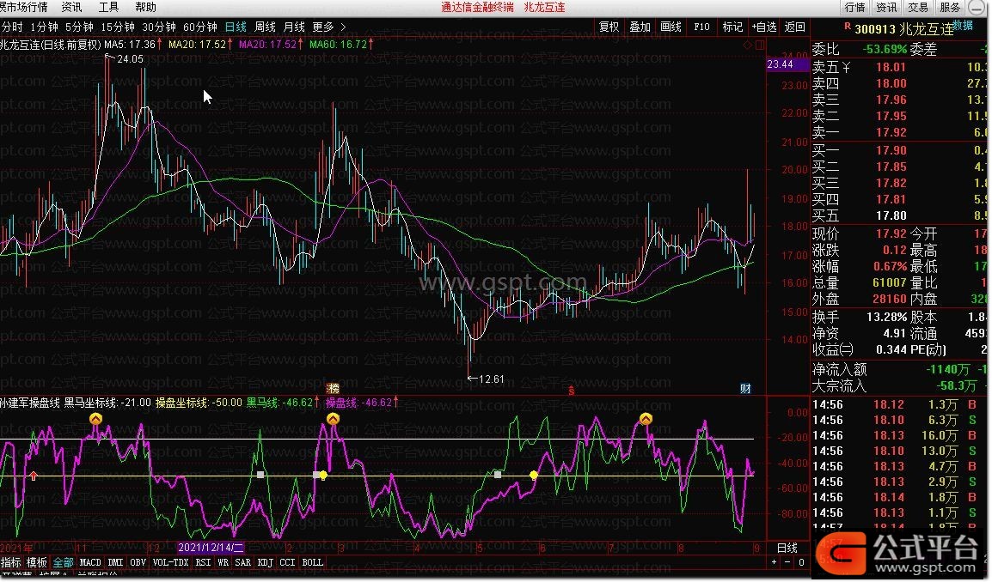The image size is (992, 582).
Task: Switch to the 30分钟 period tab
Action: (x=159, y=27)
